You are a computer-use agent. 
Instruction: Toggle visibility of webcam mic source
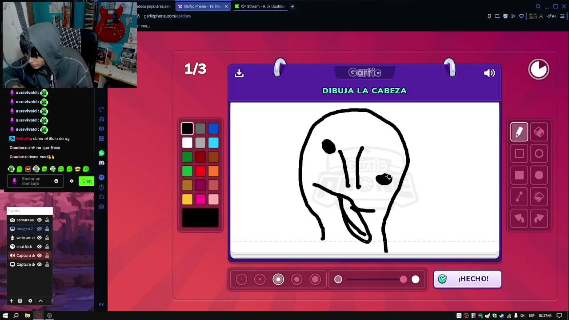click(x=39, y=238)
